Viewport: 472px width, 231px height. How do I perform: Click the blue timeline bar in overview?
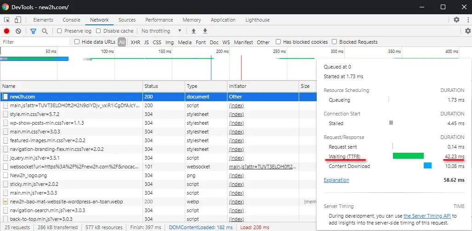pyautogui.click(x=34, y=58)
